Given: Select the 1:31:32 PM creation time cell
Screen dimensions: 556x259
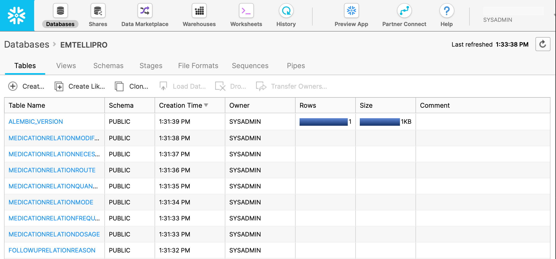Looking at the screenshot, I should pos(190,250).
